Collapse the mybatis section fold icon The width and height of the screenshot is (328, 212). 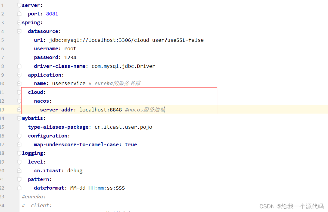point(19,118)
